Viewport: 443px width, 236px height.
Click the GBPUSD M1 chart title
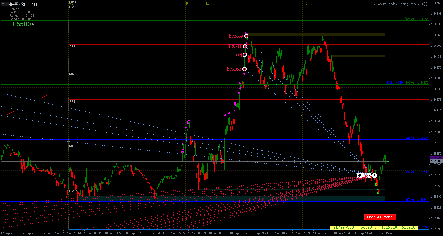tap(22, 4)
